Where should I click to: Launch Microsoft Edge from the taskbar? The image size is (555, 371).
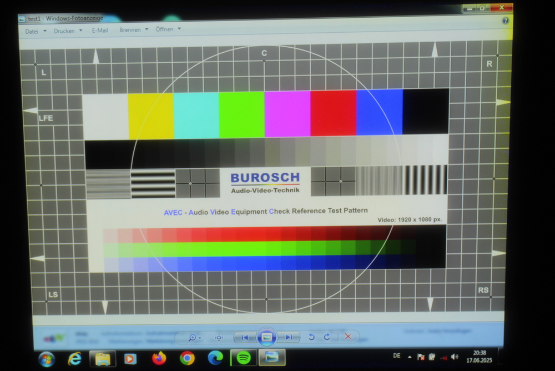(215, 358)
